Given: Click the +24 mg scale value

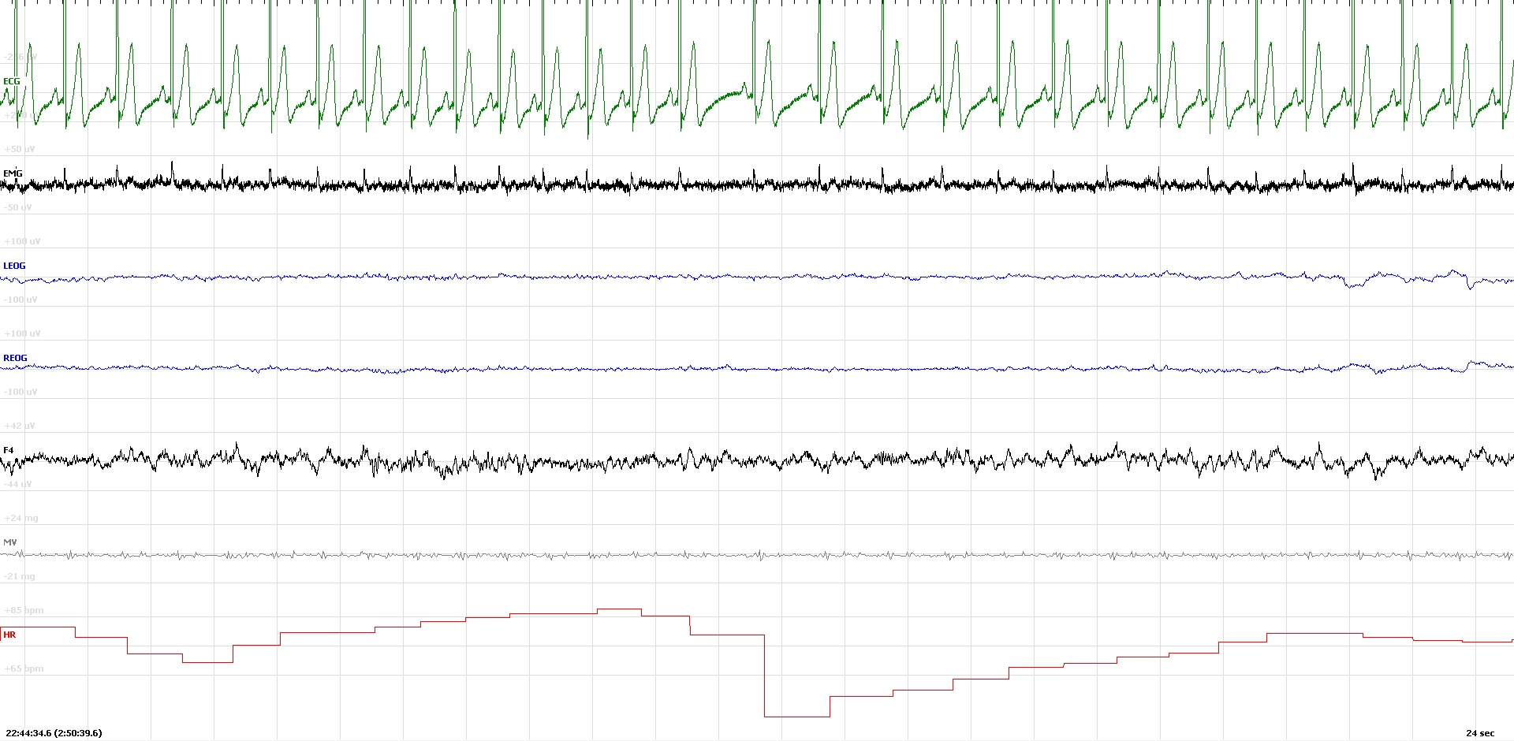Looking at the screenshot, I should [21, 518].
